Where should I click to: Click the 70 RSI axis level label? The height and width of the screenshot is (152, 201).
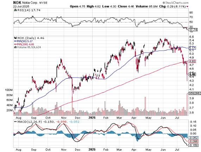coord(191,17)
